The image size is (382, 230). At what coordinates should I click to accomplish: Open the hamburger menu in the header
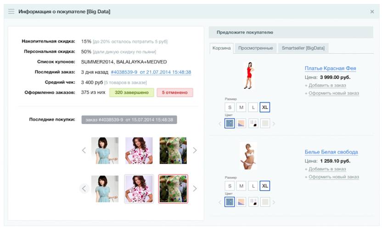pos(11,11)
